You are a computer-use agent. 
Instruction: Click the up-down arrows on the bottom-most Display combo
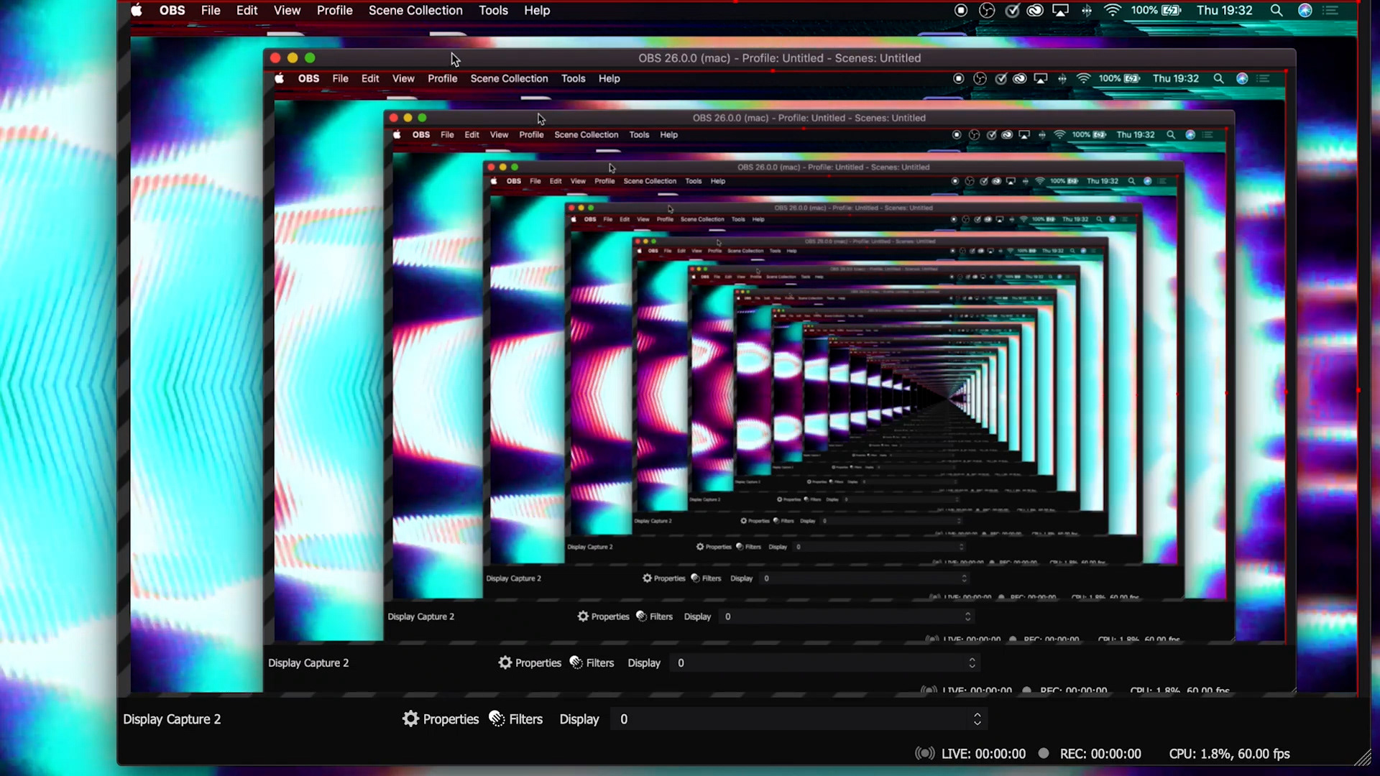pos(977,719)
